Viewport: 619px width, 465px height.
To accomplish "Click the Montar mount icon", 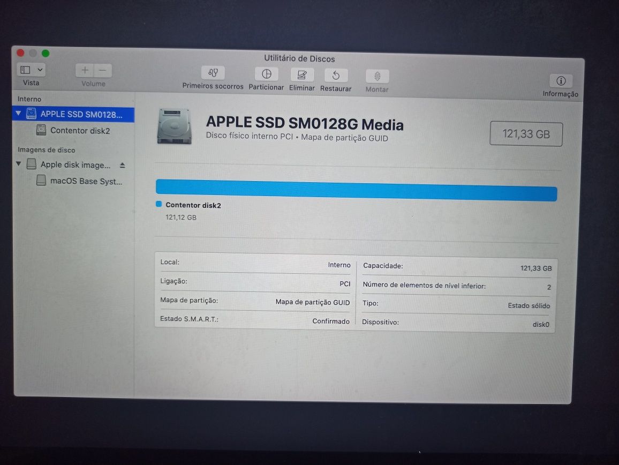I will [x=378, y=76].
